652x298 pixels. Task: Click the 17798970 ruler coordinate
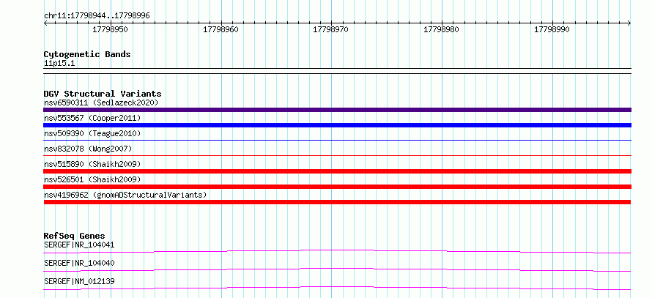330,29
